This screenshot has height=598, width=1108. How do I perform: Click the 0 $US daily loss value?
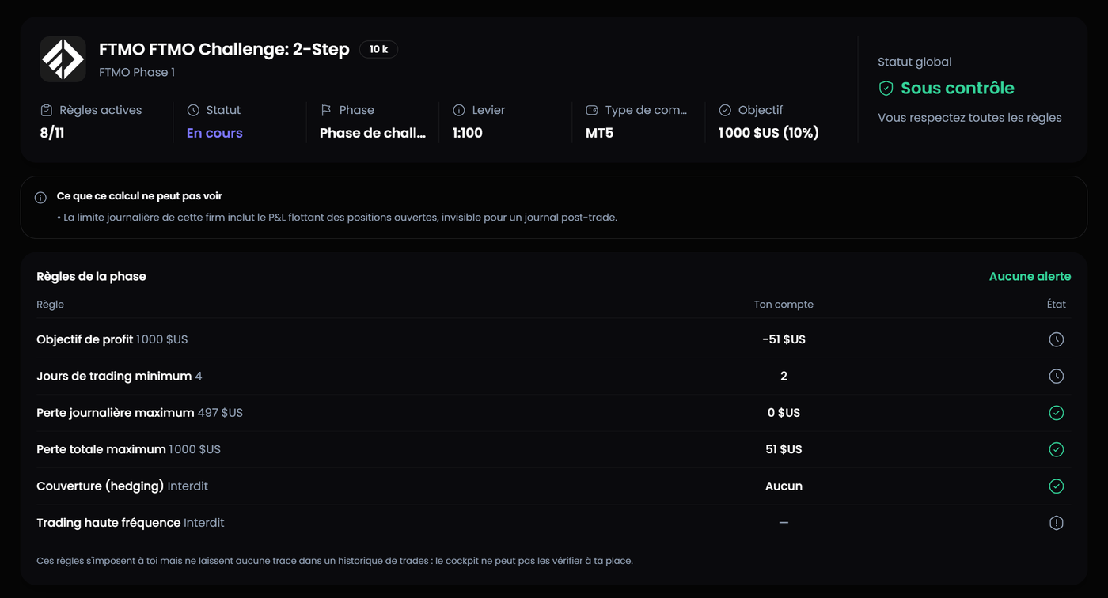784,413
